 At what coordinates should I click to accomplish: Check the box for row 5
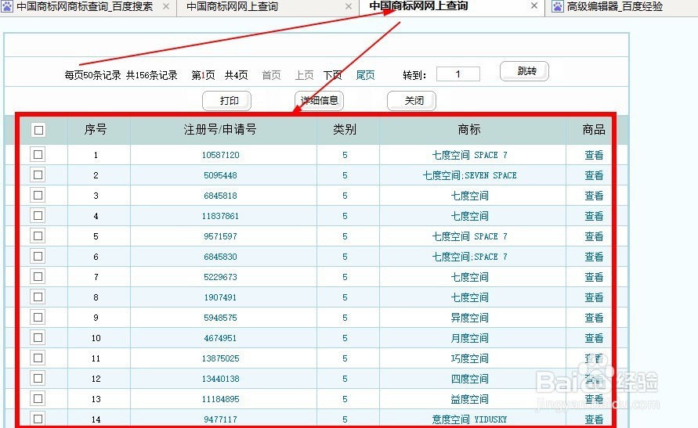coord(38,236)
